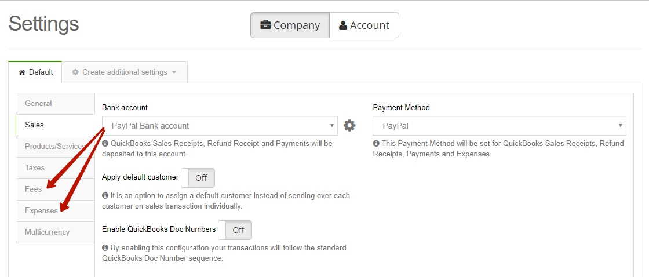
Task: Click info icon under Payment Method dropdown
Action: [x=376, y=144]
